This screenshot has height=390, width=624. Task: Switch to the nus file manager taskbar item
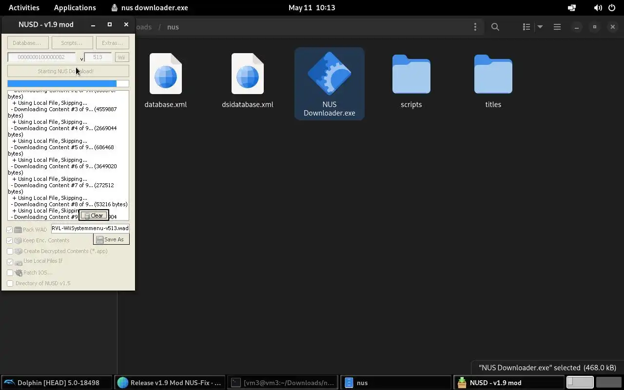click(x=396, y=383)
